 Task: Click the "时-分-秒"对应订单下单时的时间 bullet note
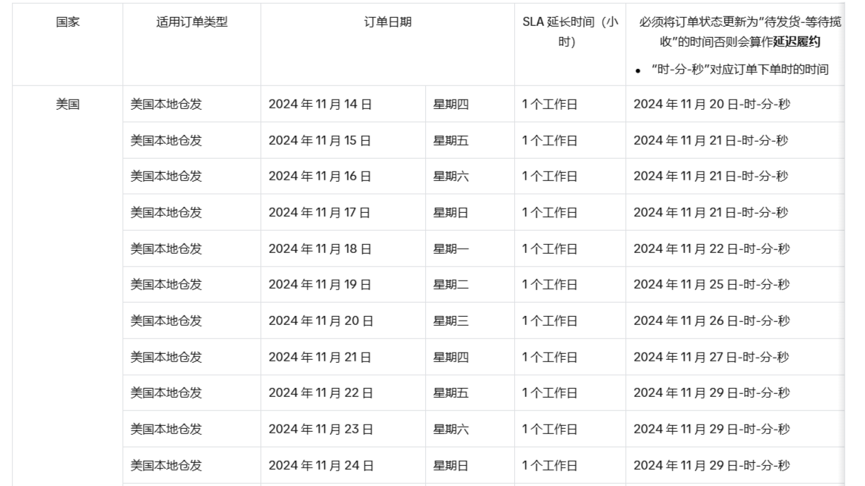(739, 70)
